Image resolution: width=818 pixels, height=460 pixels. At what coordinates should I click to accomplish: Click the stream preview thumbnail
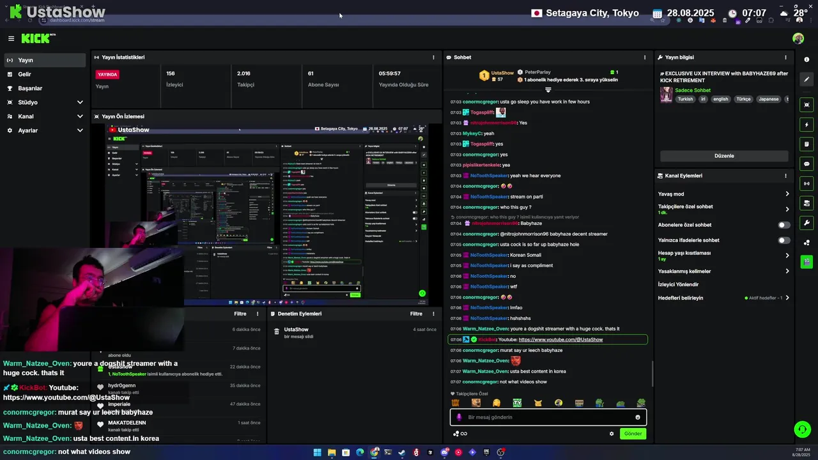coord(267,214)
